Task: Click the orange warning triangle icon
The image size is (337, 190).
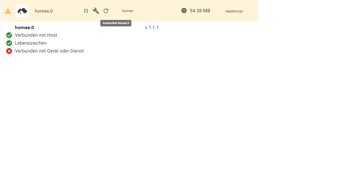Action: 8,11
